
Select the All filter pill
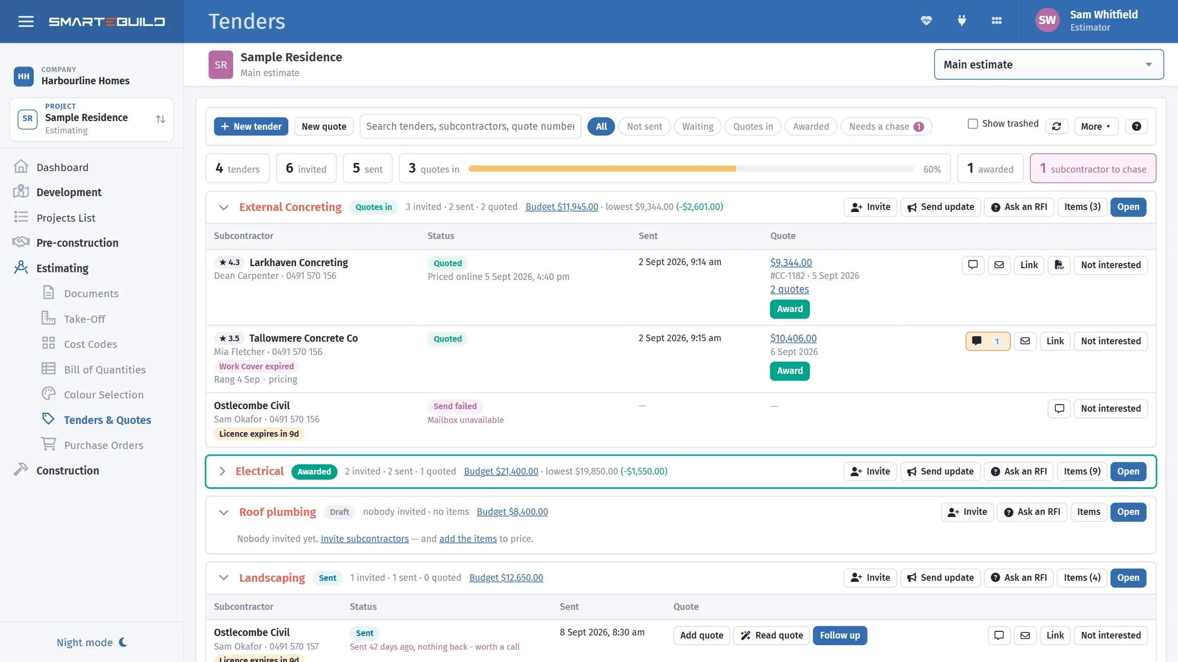pyautogui.click(x=601, y=126)
